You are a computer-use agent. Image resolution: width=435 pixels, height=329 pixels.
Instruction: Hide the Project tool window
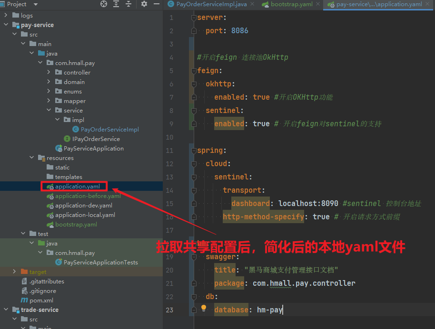point(157,4)
